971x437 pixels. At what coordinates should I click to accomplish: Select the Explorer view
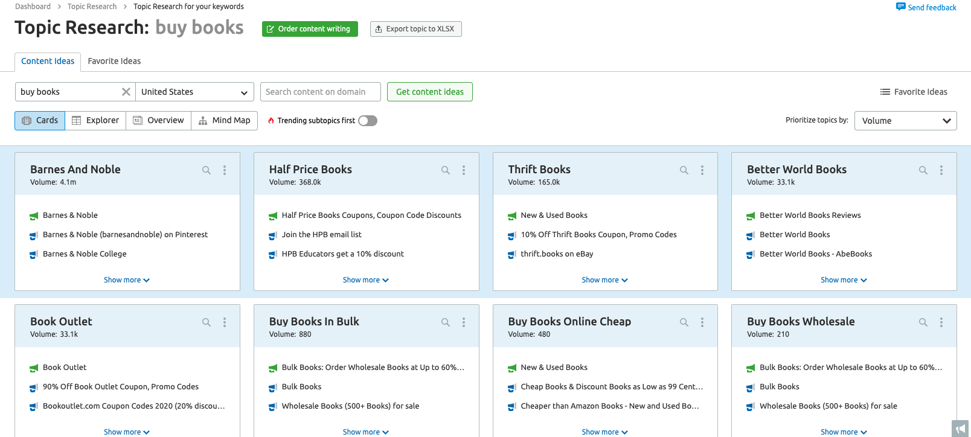click(95, 121)
